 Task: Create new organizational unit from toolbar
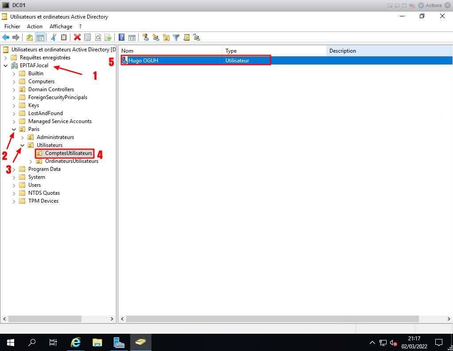(x=166, y=38)
